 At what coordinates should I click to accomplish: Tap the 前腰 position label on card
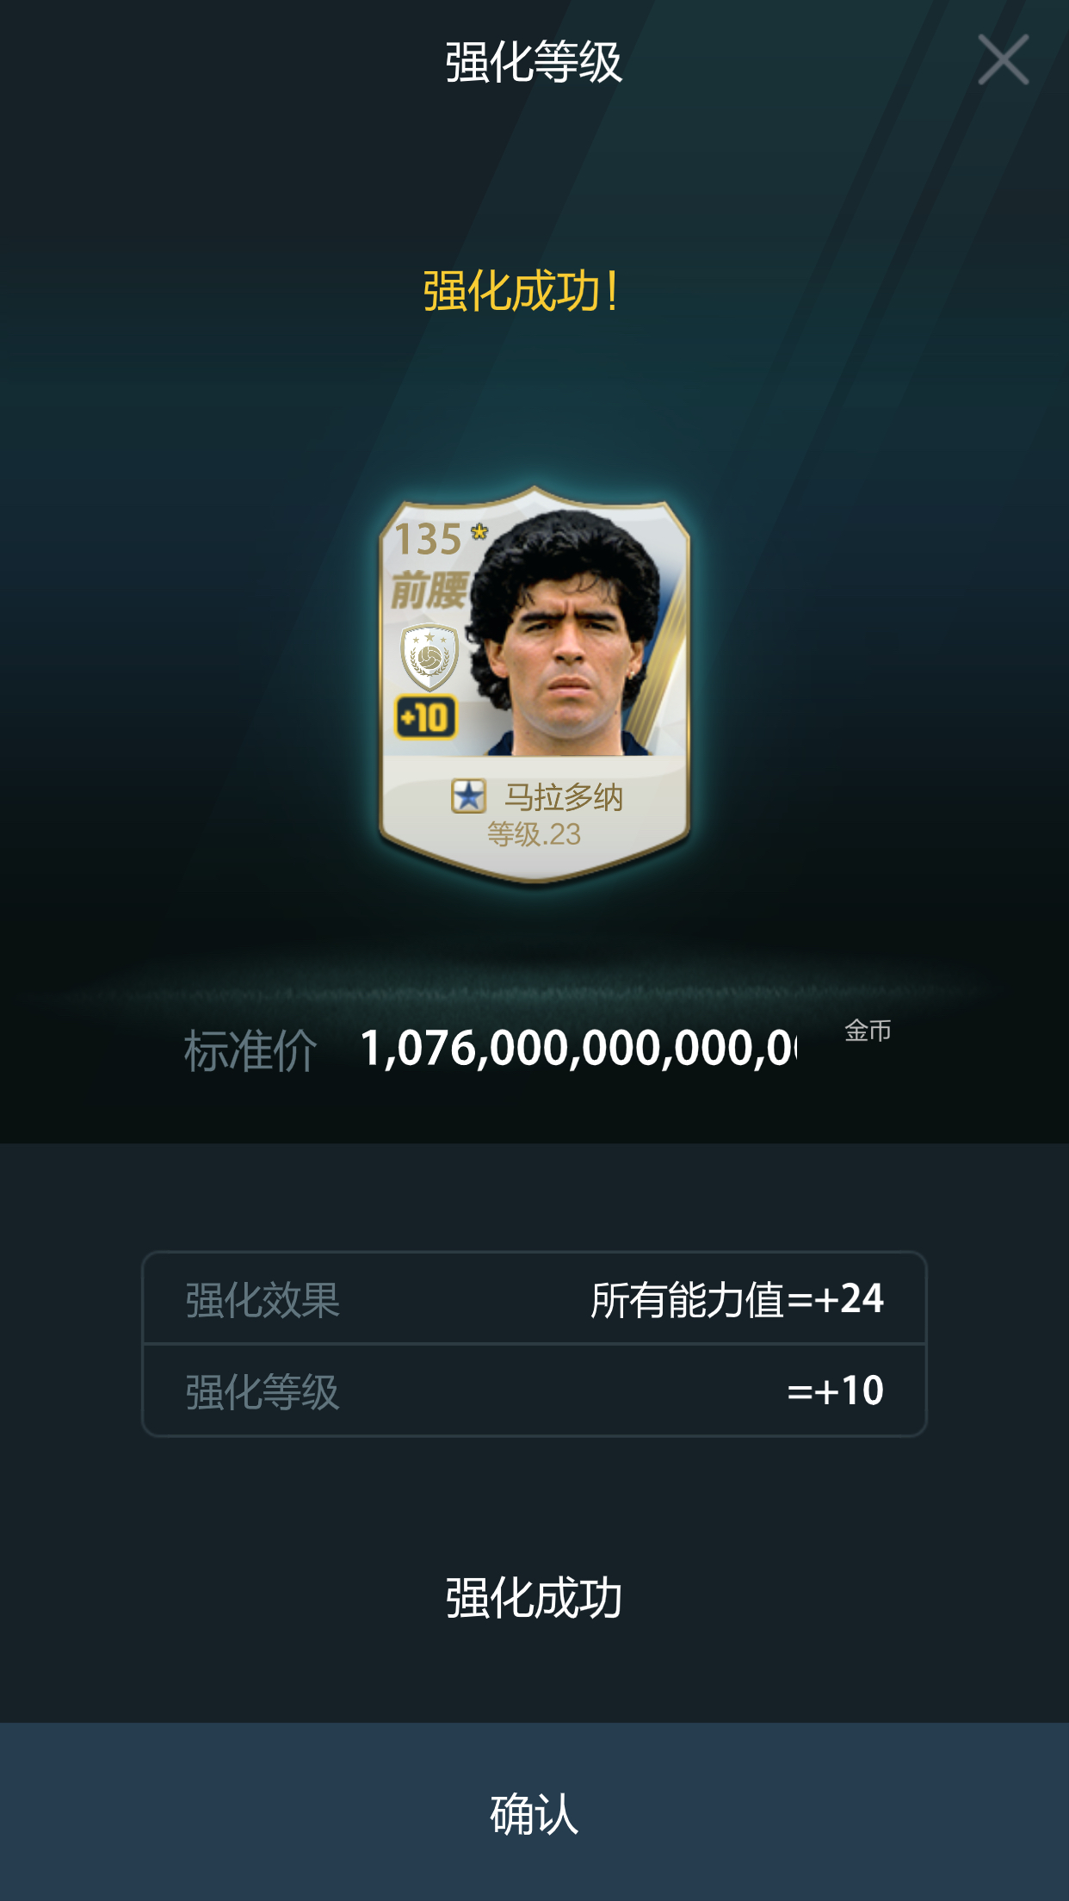pyautogui.click(x=429, y=590)
